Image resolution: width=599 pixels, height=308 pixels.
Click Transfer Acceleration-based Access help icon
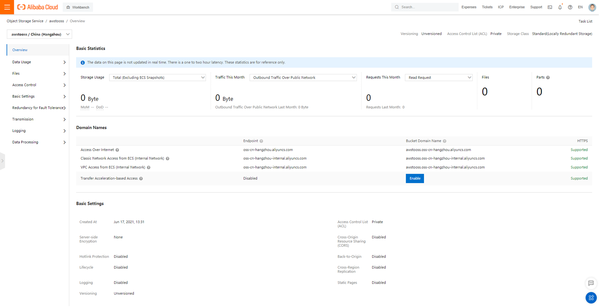[x=141, y=179]
